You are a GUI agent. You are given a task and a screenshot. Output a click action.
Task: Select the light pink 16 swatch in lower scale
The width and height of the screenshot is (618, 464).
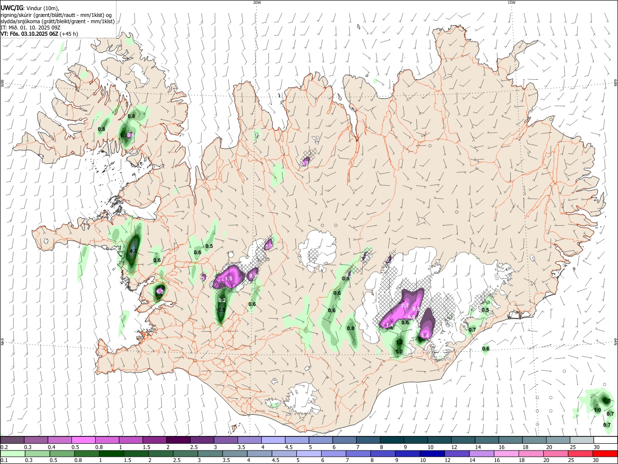[506, 454]
